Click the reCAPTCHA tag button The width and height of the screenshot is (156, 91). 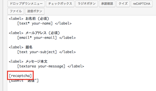(x=142, y=4)
